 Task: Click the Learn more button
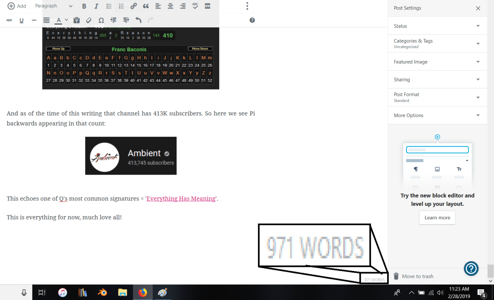pyautogui.click(x=437, y=218)
